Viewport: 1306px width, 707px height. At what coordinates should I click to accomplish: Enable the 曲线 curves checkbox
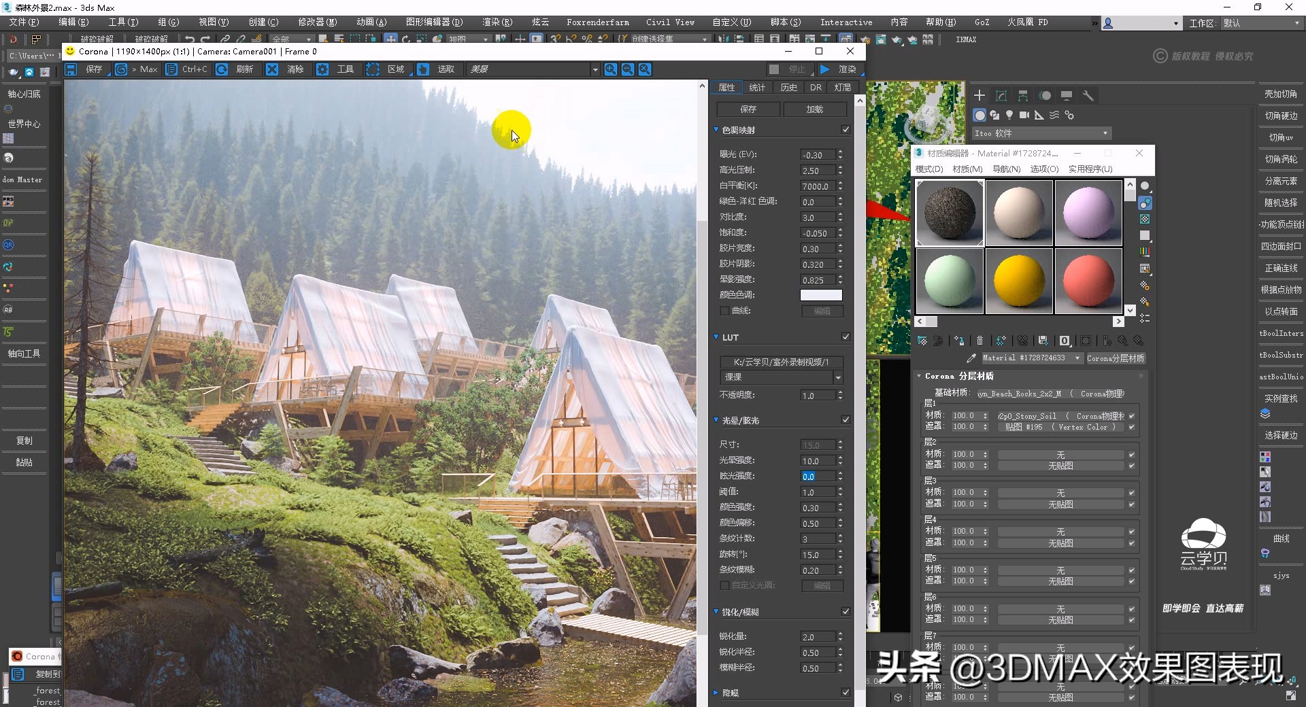coord(724,311)
